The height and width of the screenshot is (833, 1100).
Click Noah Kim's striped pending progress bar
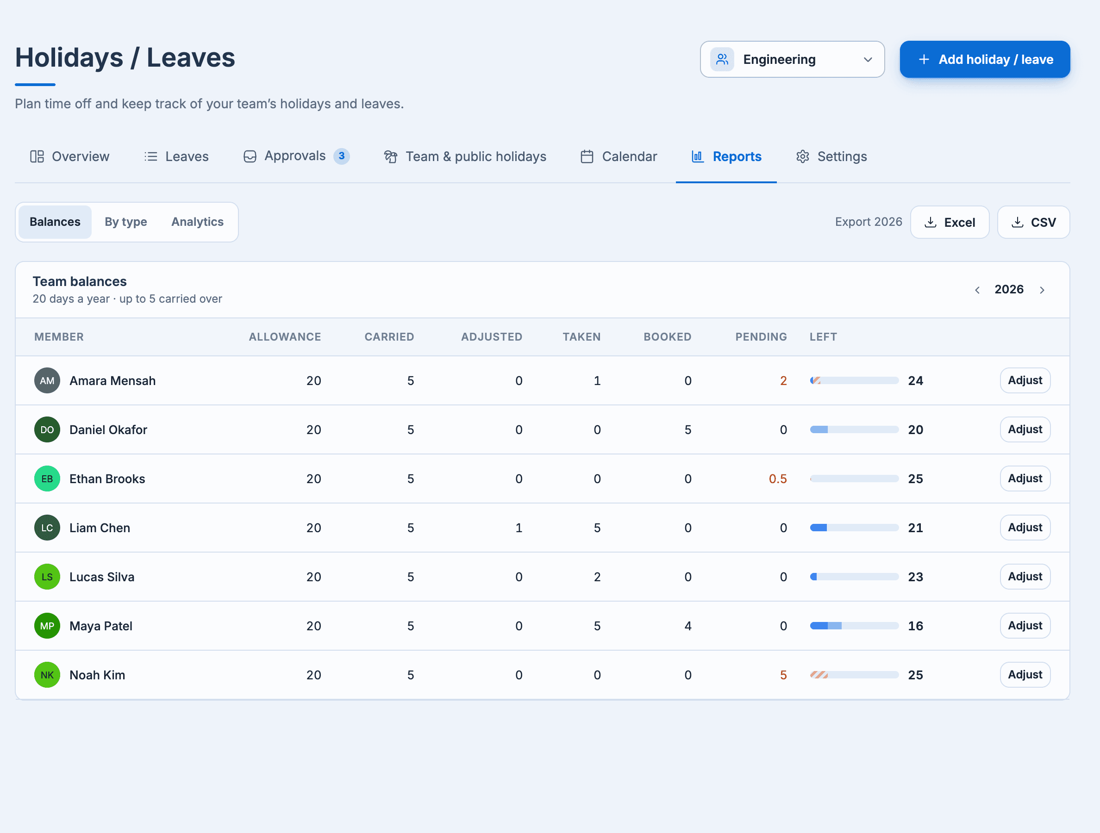(854, 675)
